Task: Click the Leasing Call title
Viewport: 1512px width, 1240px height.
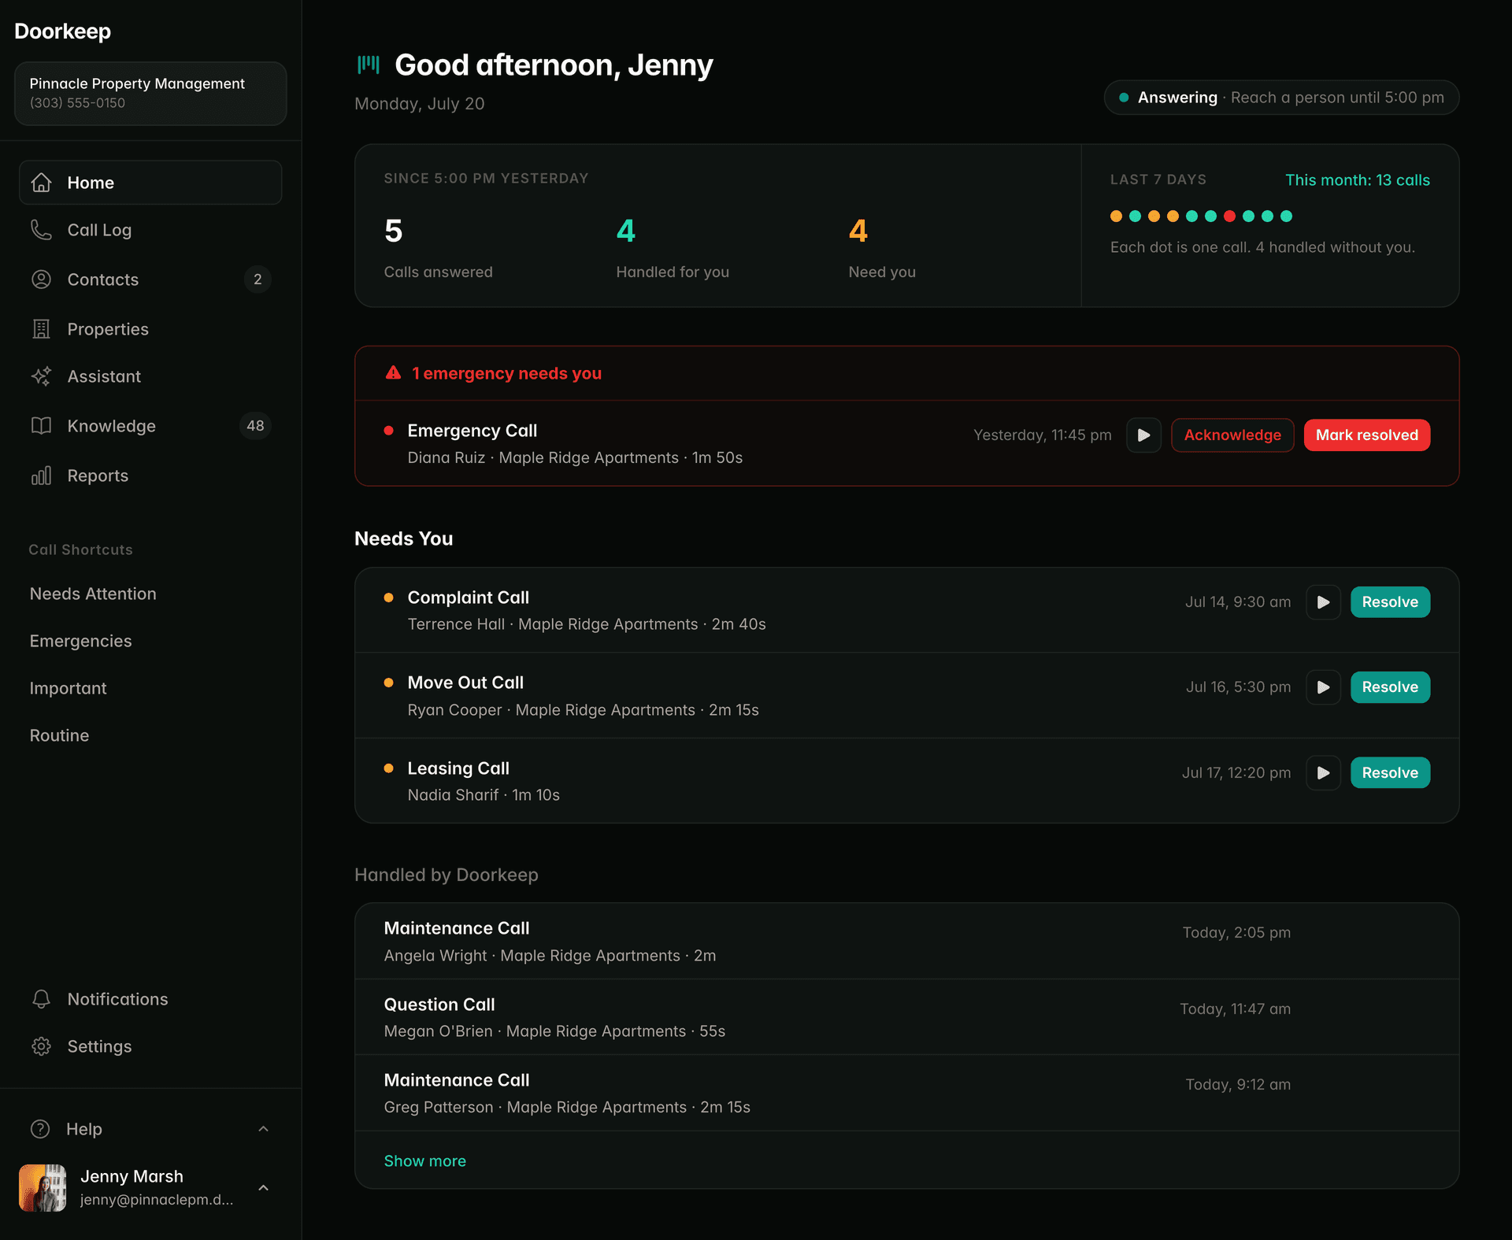Action: (x=458, y=768)
